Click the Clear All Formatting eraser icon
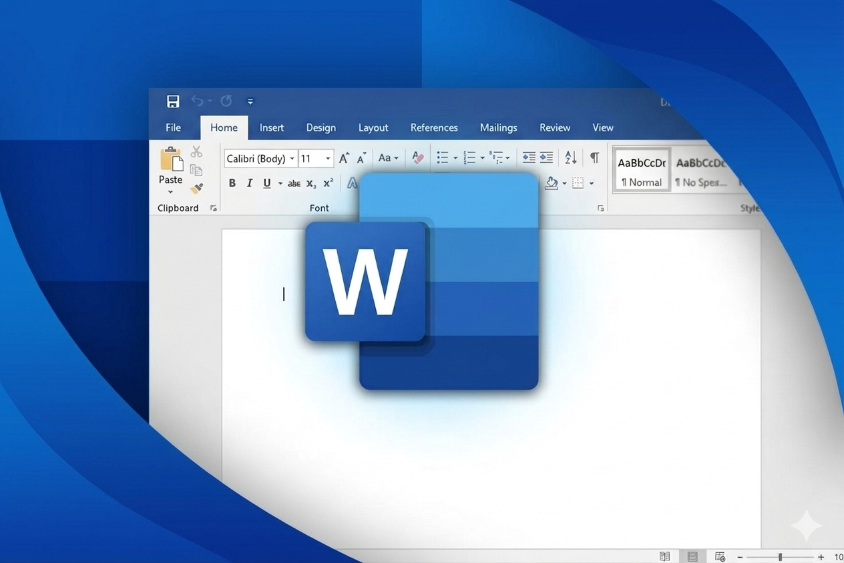844x563 pixels. tap(418, 158)
